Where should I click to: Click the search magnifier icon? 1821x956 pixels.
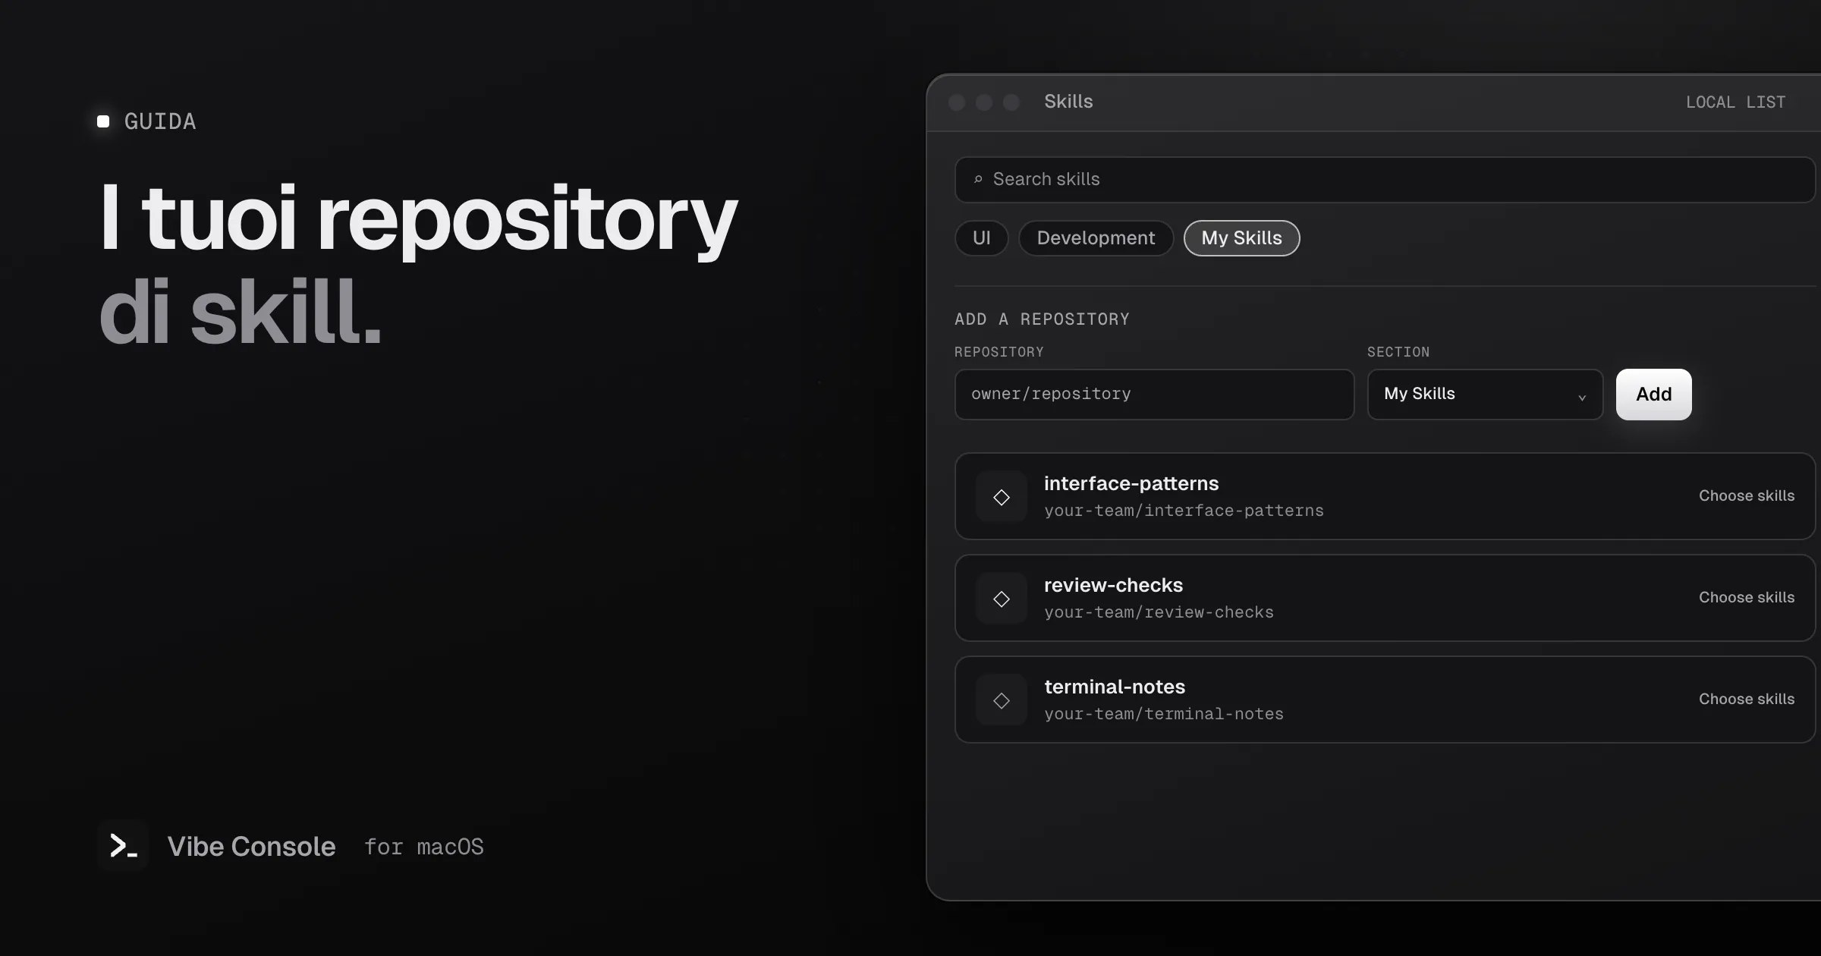click(x=978, y=179)
